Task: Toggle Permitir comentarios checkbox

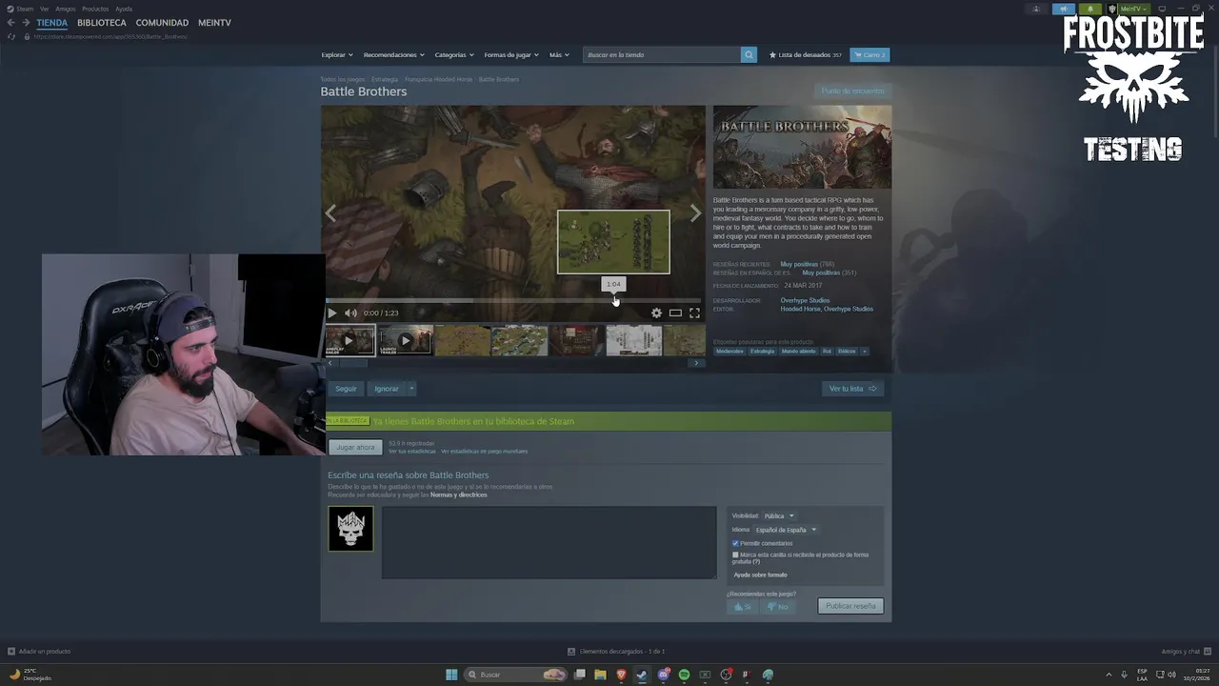Action: 735,543
